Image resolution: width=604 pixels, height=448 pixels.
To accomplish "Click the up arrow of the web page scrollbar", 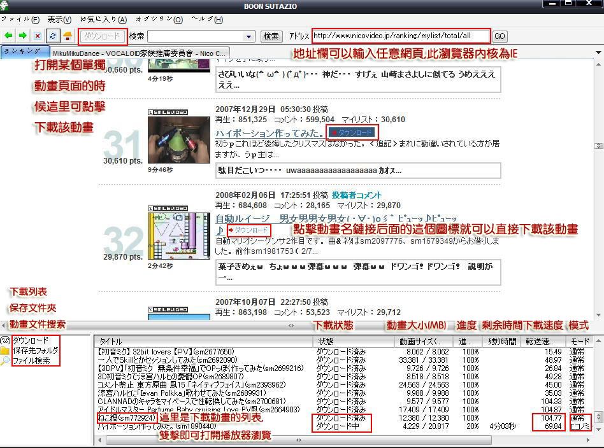I will point(599,64).
